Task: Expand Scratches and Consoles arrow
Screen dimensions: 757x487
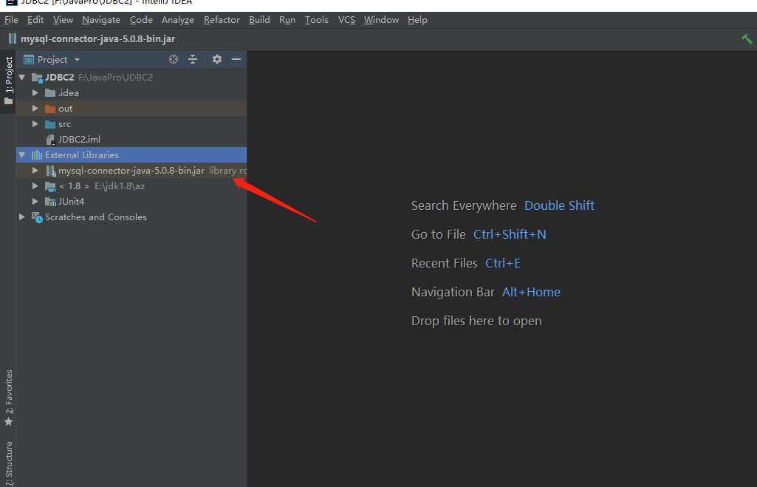Action: [x=21, y=217]
